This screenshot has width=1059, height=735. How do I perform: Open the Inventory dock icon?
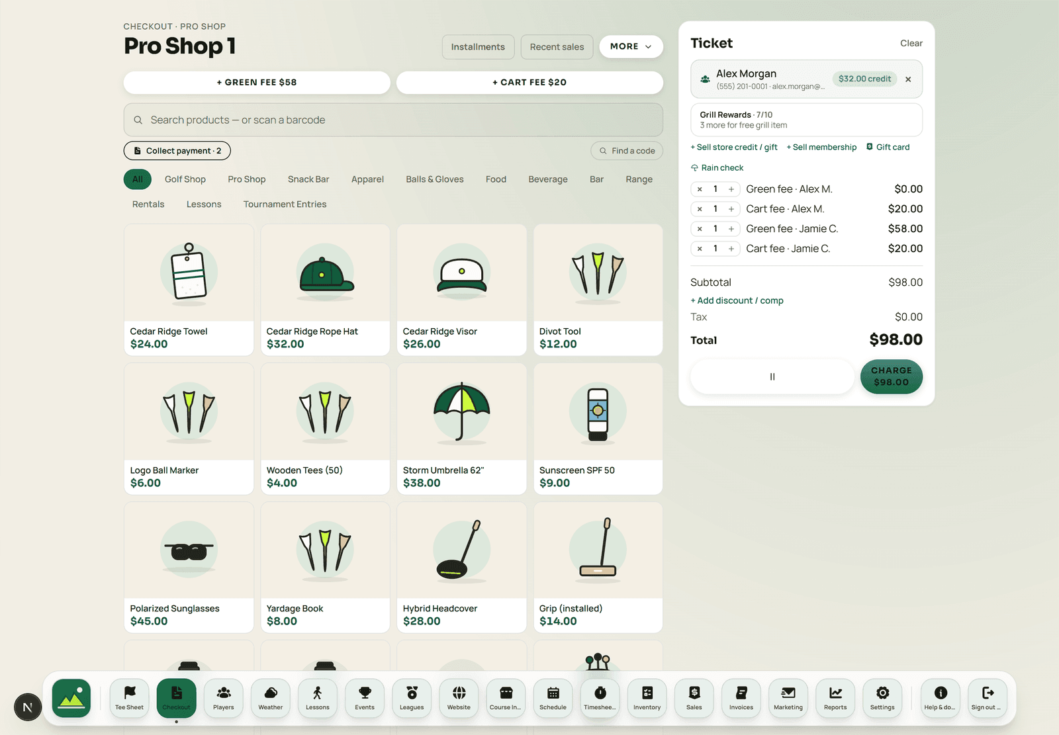pyautogui.click(x=647, y=698)
